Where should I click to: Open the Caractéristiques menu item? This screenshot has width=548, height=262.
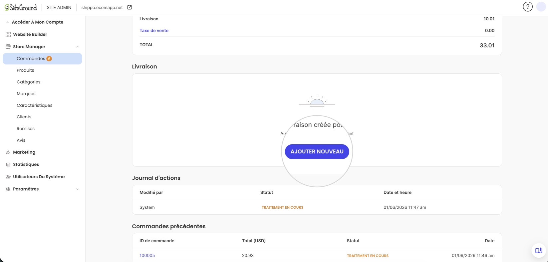(x=34, y=105)
